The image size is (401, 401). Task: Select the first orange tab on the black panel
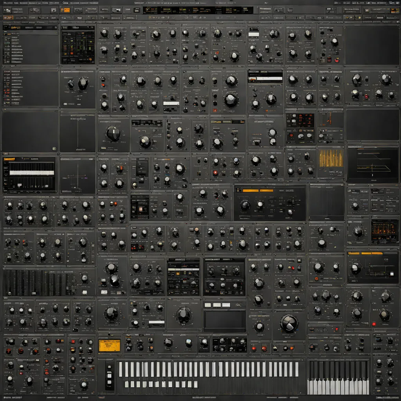pyautogui.click(x=251, y=191)
